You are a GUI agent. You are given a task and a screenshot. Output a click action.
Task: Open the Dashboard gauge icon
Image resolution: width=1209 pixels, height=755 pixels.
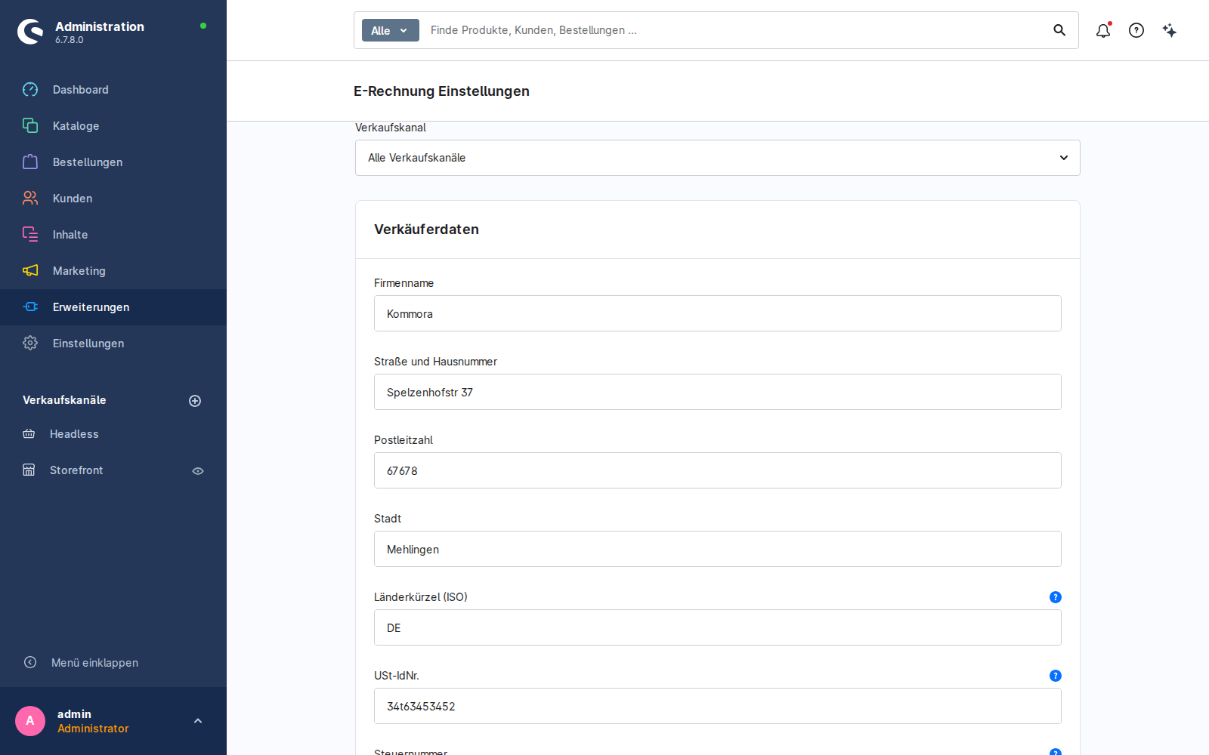[x=30, y=90]
